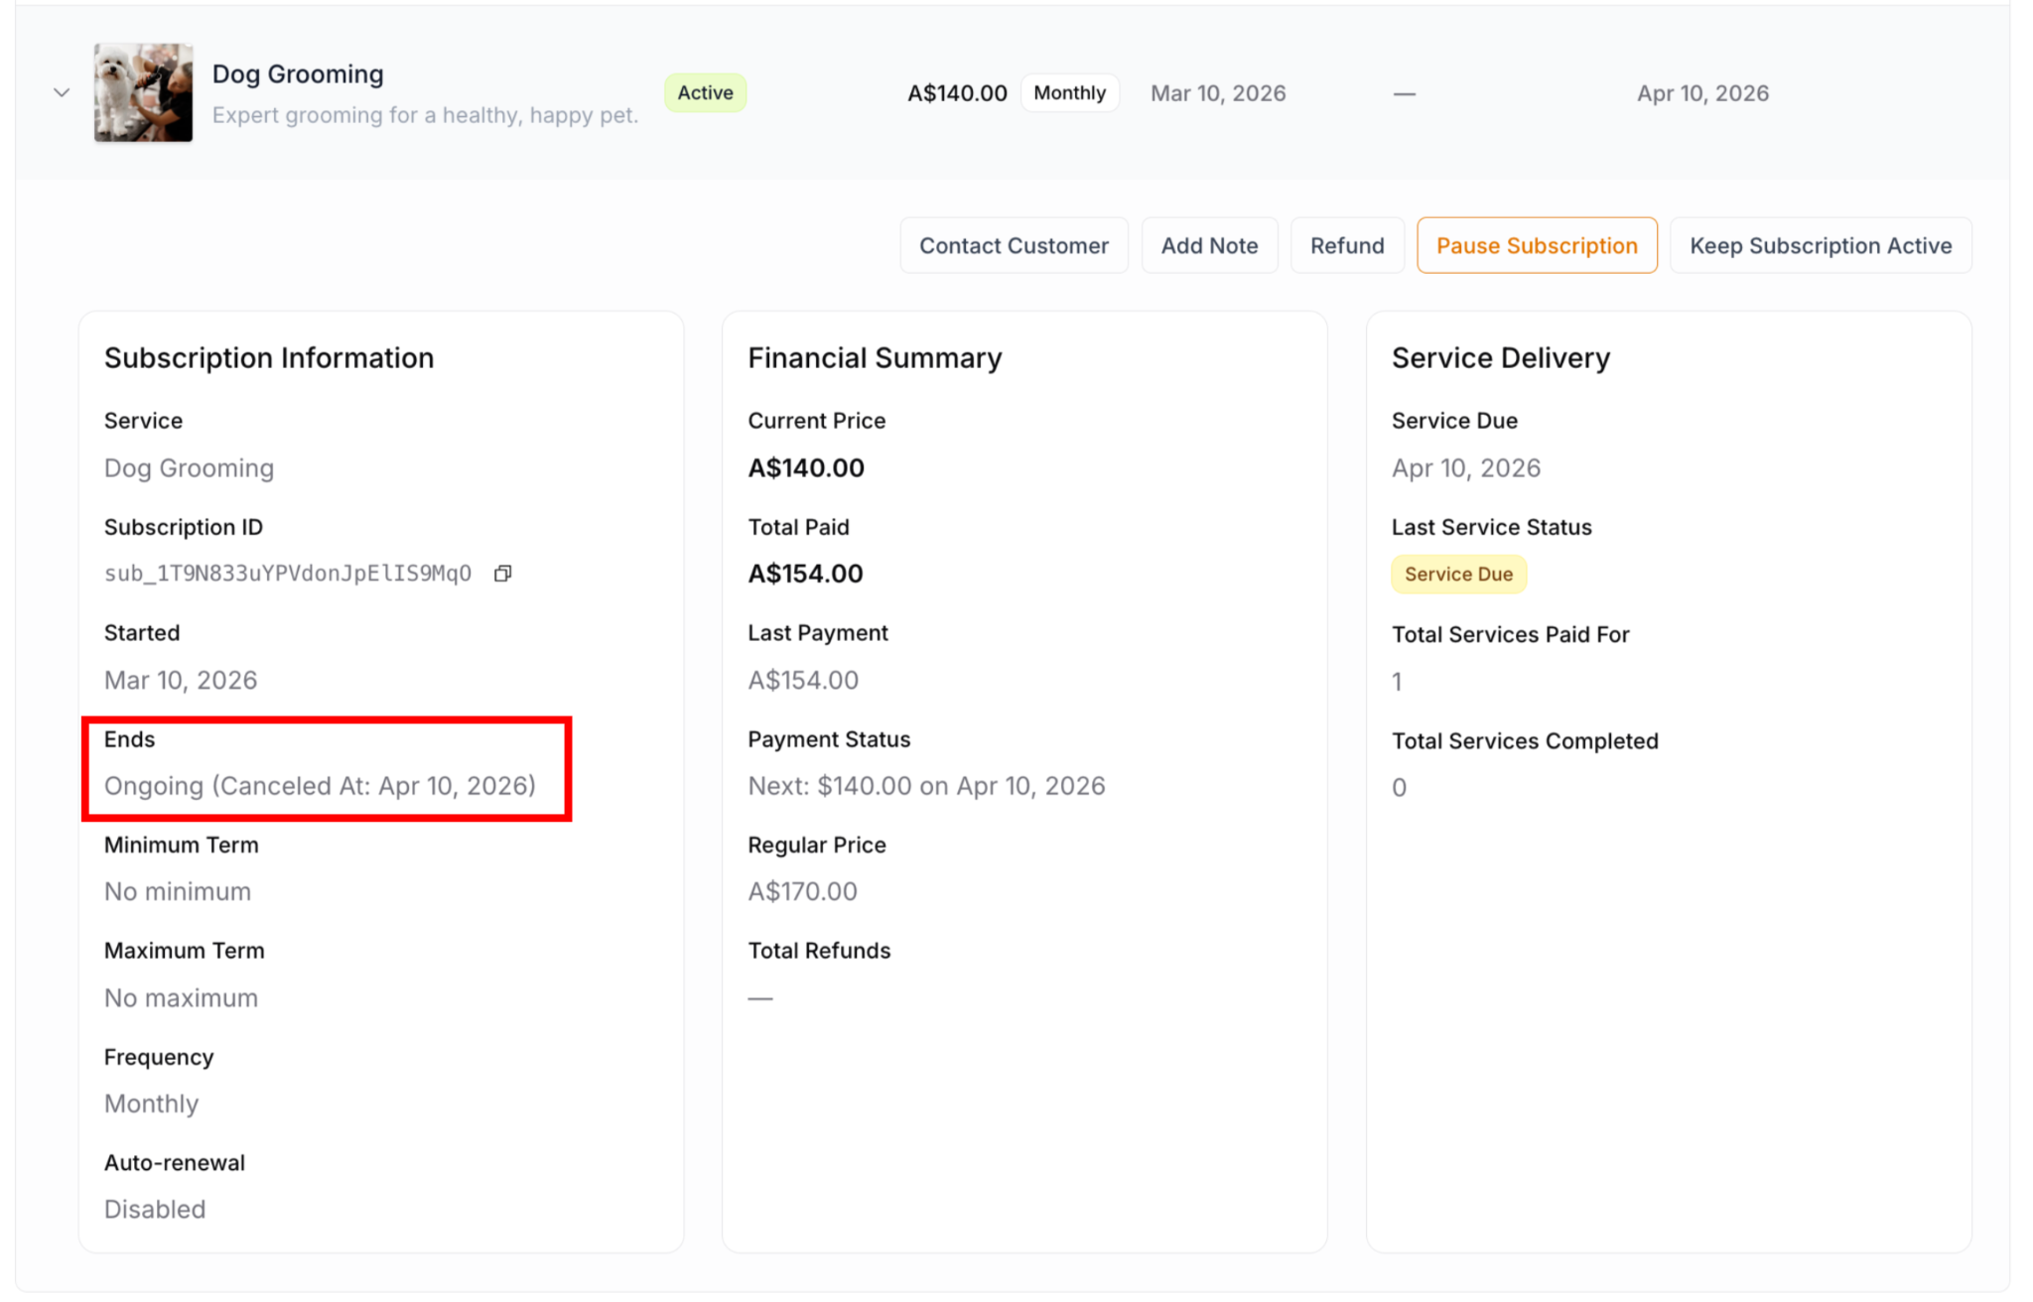Click the A$140.00 price in row header

pyautogui.click(x=956, y=93)
